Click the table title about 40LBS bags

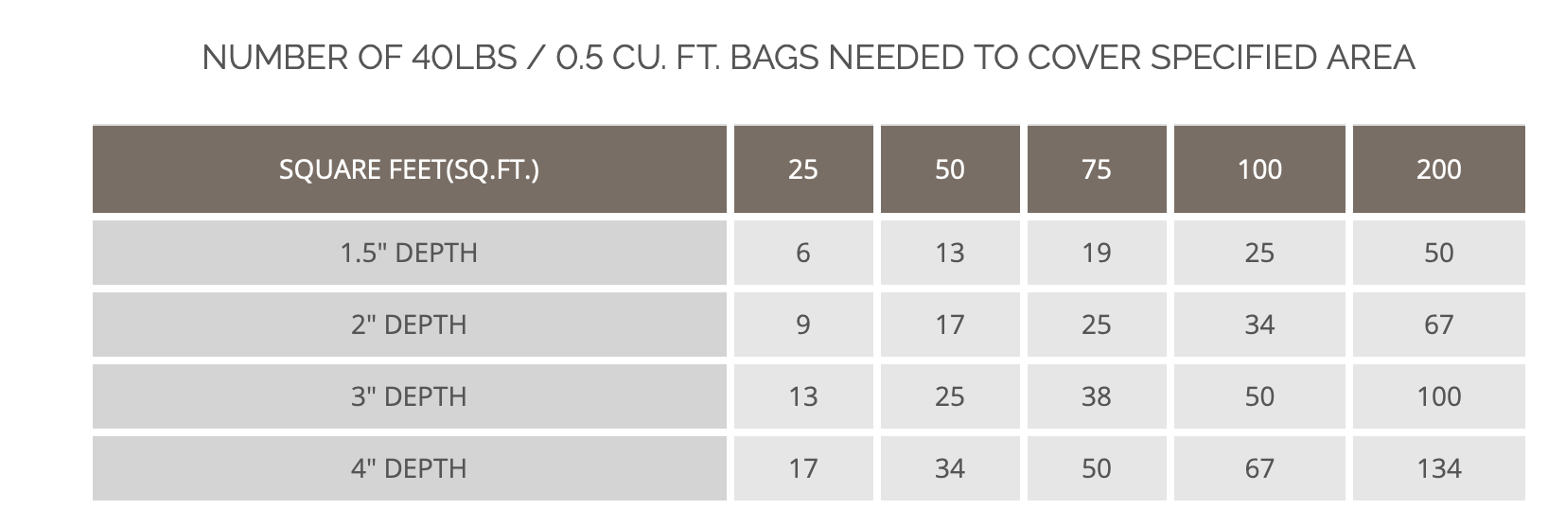pos(808,58)
